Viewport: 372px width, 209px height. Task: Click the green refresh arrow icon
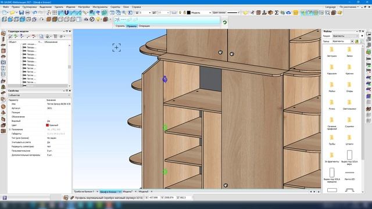(225, 23)
